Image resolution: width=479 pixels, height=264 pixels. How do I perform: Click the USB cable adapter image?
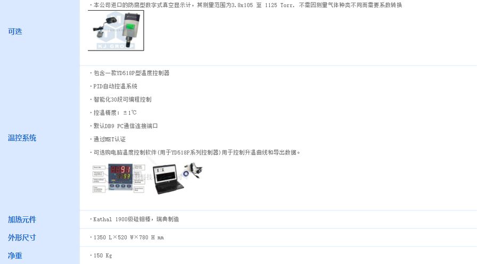pos(195,169)
